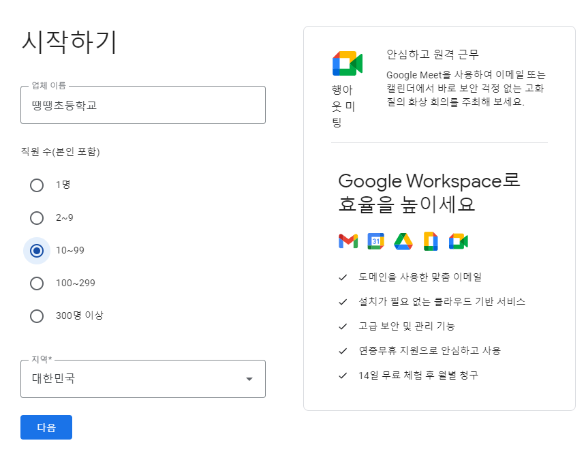Click the 고급 보안 및 관리 기능 text
586x460 pixels.
pos(407,326)
